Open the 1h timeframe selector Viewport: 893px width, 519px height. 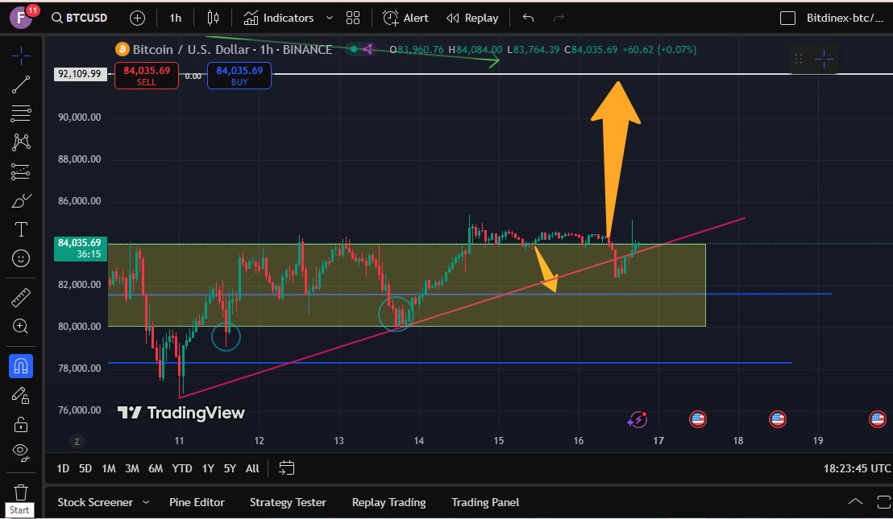click(176, 19)
